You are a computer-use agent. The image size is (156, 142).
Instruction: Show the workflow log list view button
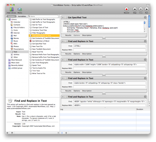(62, 133)
